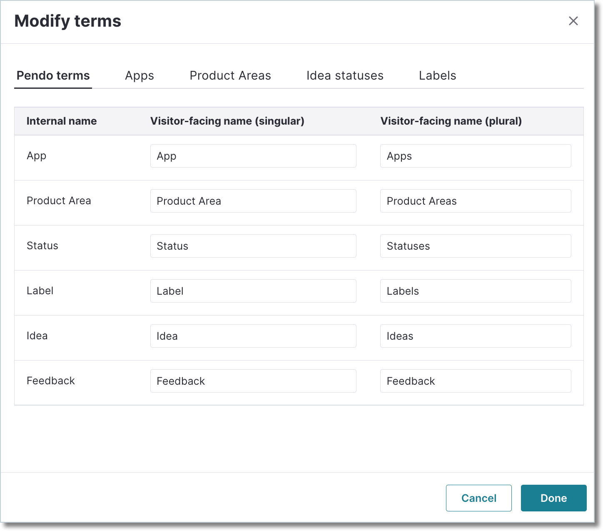Select the Idea internal name cell
This screenshot has width=603, height=531.
[x=37, y=336]
